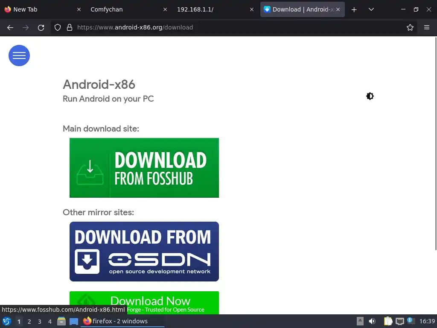This screenshot has height=328, width=437.
Task: Open the file manager from taskbar
Action: (61, 321)
